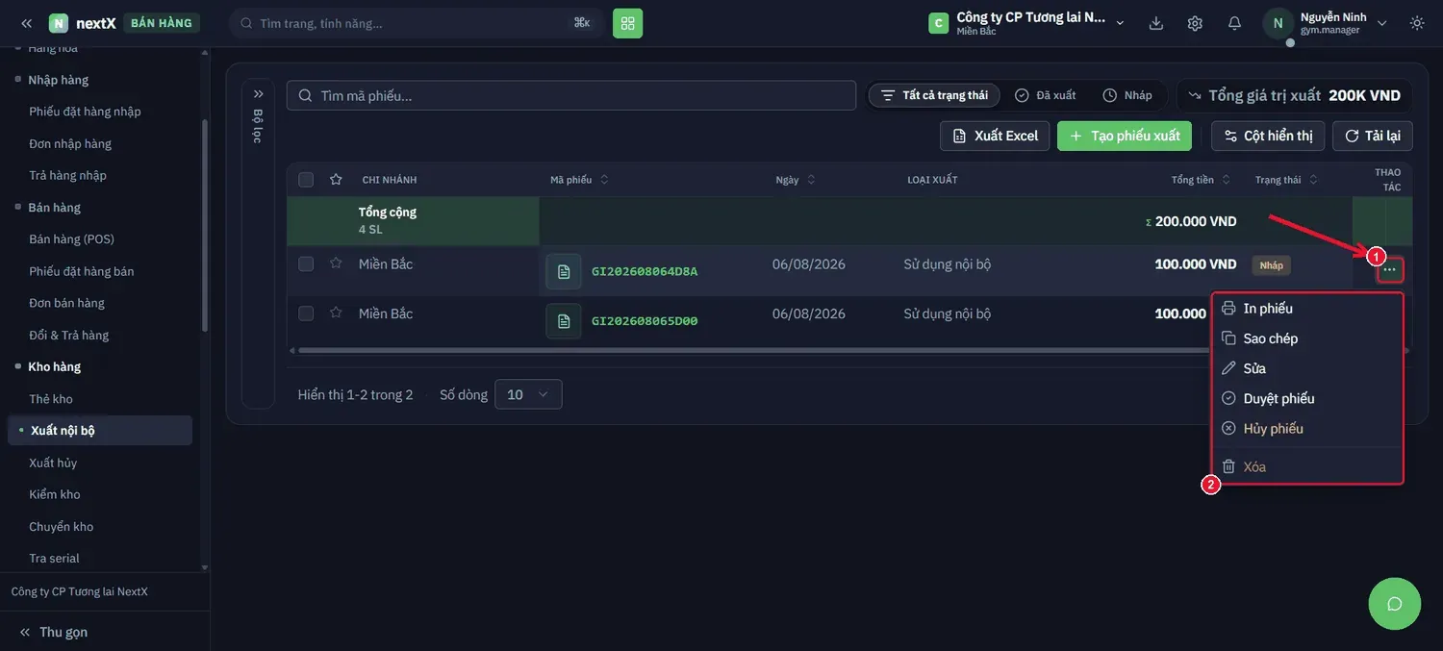The height and width of the screenshot is (651, 1443).
Task: Click the document icon for GI202608064D8A
Action: pos(564,271)
